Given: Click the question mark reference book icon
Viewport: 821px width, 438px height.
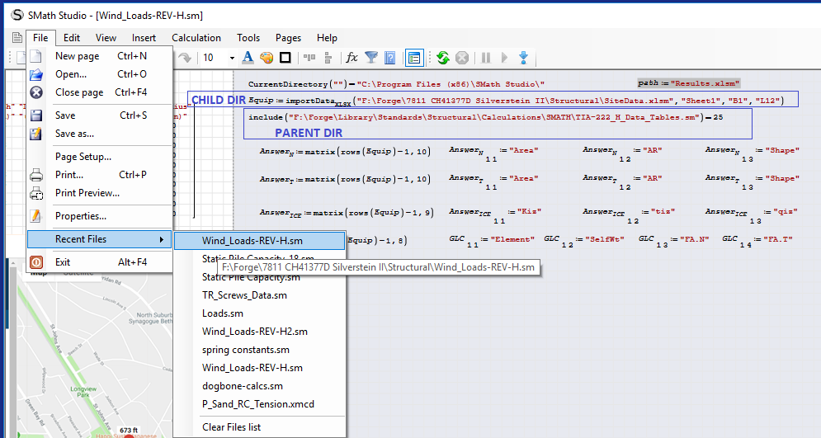Looking at the screenshot, I should (390, 58).
